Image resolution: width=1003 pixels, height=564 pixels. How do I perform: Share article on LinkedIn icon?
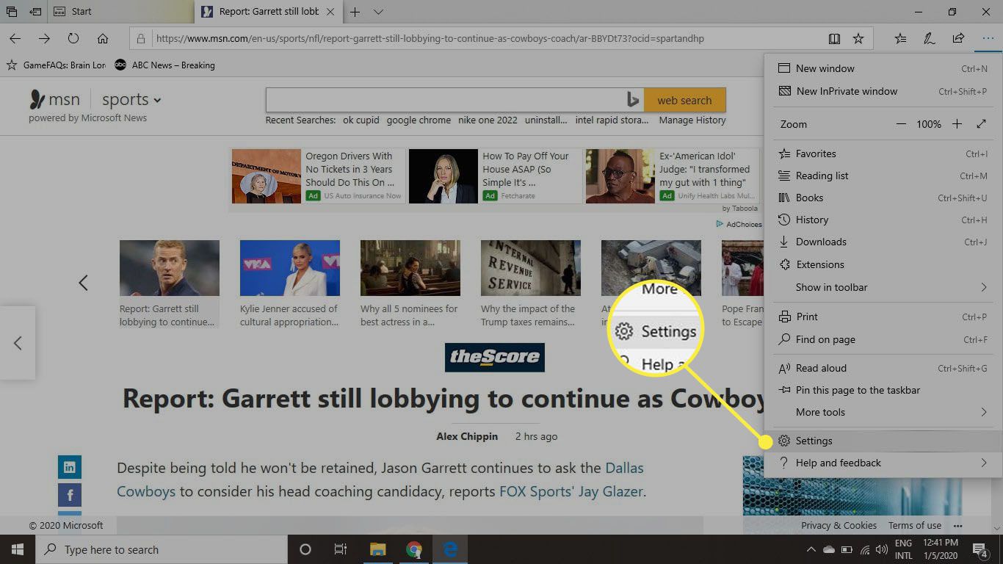coord(70,467)
